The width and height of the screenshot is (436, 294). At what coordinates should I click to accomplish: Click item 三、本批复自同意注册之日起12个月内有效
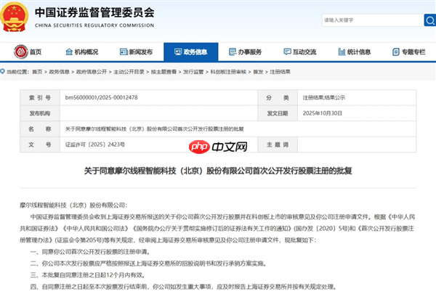point(88,275)
